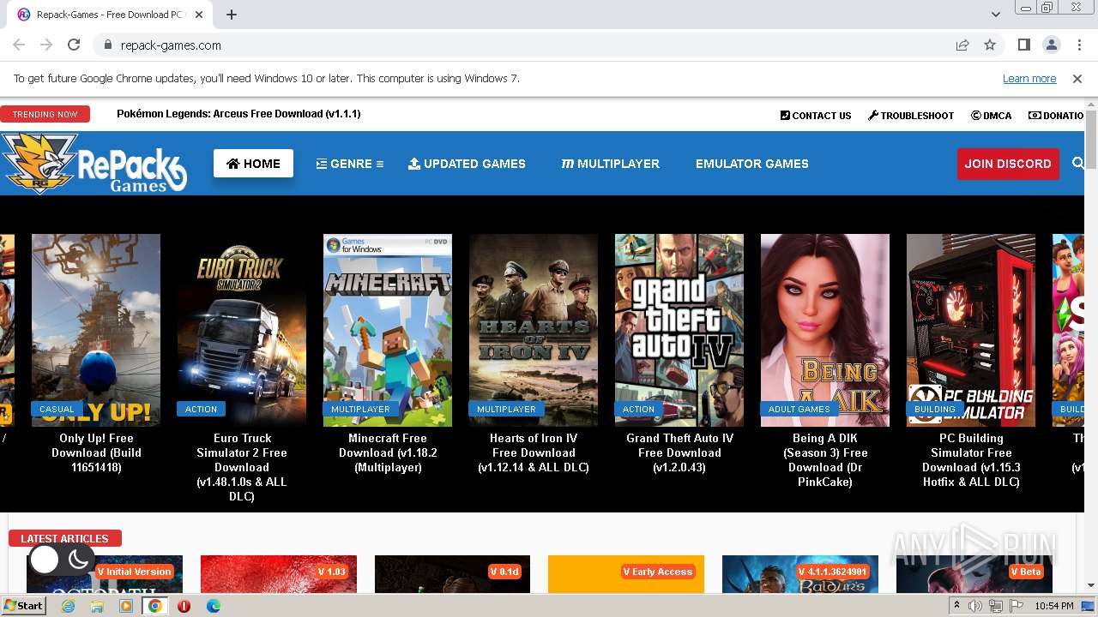Open Microsoft Edge from the taskbar

coord(213,606)
